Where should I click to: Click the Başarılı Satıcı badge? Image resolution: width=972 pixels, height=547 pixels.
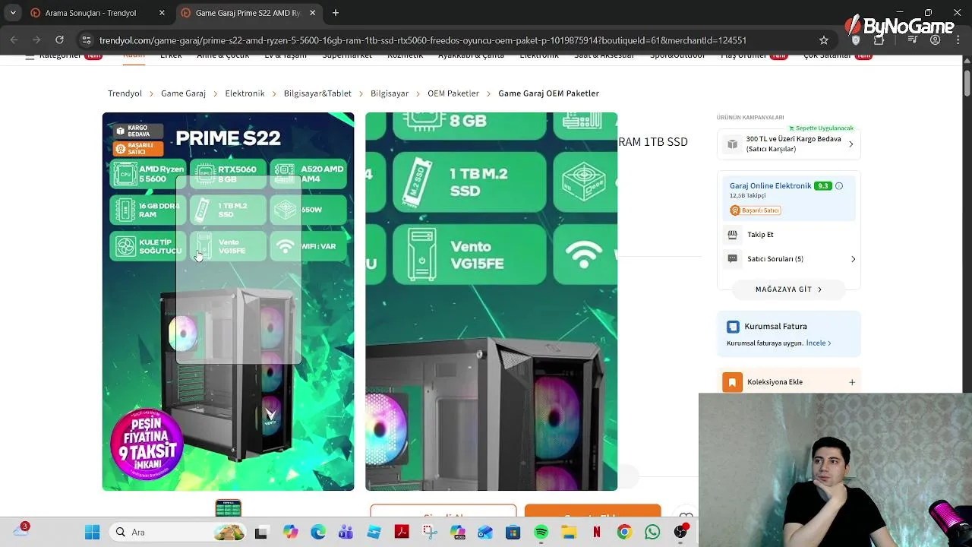pos(756,210)
